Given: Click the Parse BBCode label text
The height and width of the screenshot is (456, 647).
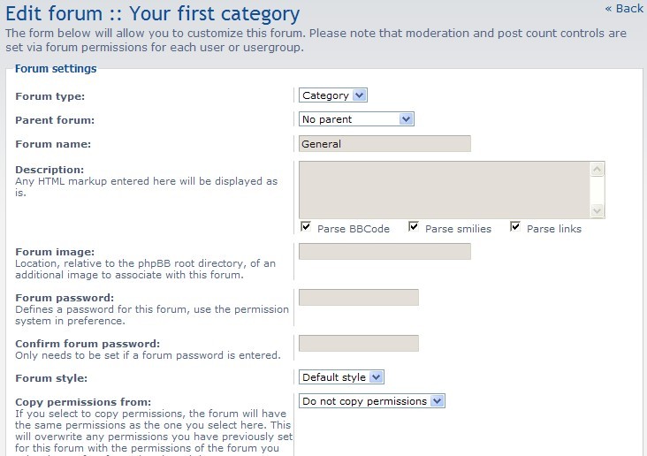Looking at the screenshot, I should pyautogui.click(x=354, y=229).
